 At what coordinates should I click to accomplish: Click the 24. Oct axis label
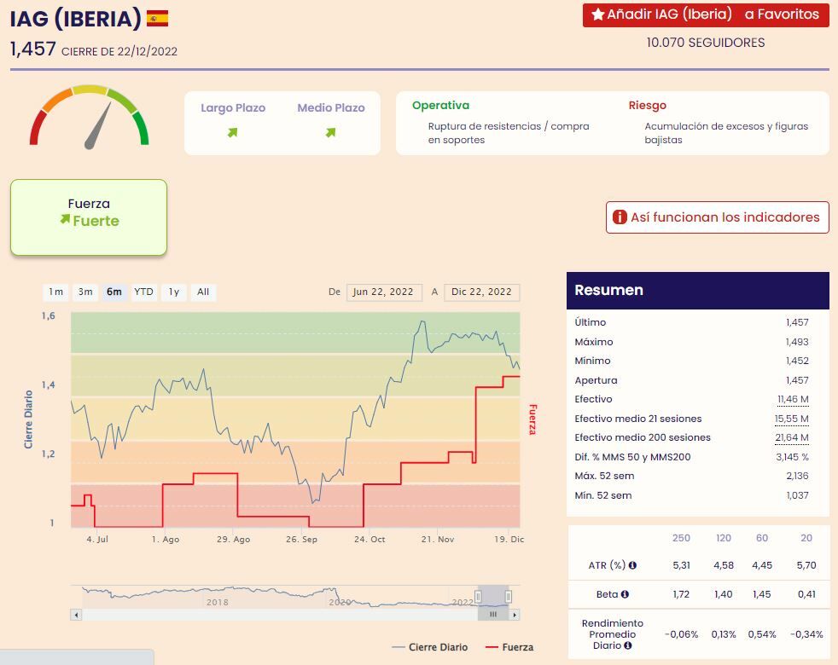click(x=370, y=540)
